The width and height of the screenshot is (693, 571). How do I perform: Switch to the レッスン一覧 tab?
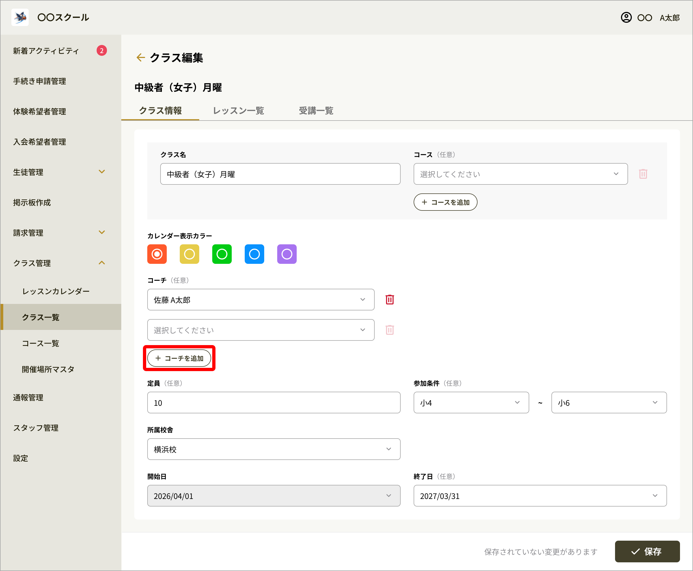point(238,111)
